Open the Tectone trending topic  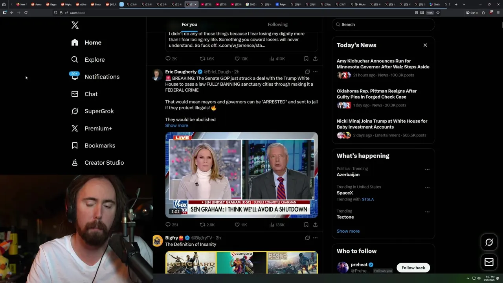coord(345,217)
